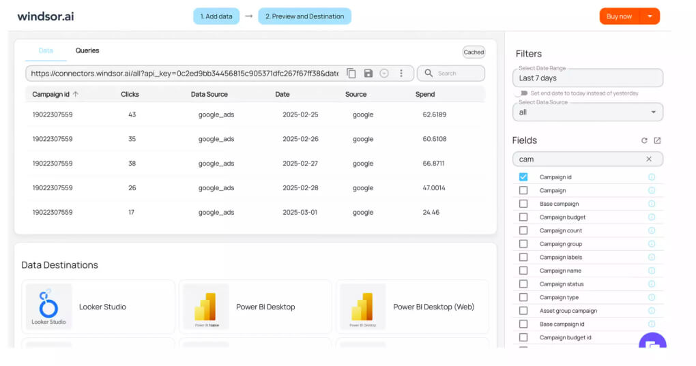Go to step 1. Add data
The width and height of the screenshot is (696, 366).
click(216, 16)
